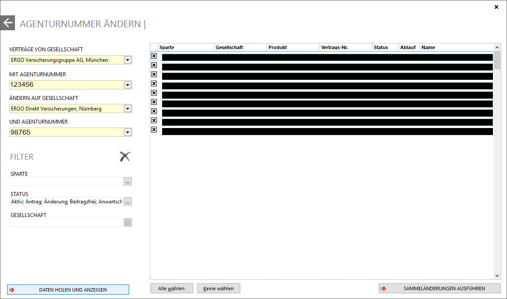Expand Ändern auf Gesellschaft dropdown
Image resolution: width=507 pixels, height=299 pixels.
pyautogui.click(x=127, y=108)
